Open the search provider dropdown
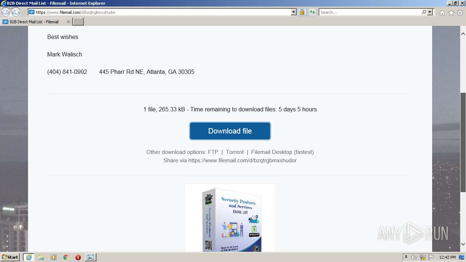The width and height of the screenshot is (466, 262). tap(430, 12)
